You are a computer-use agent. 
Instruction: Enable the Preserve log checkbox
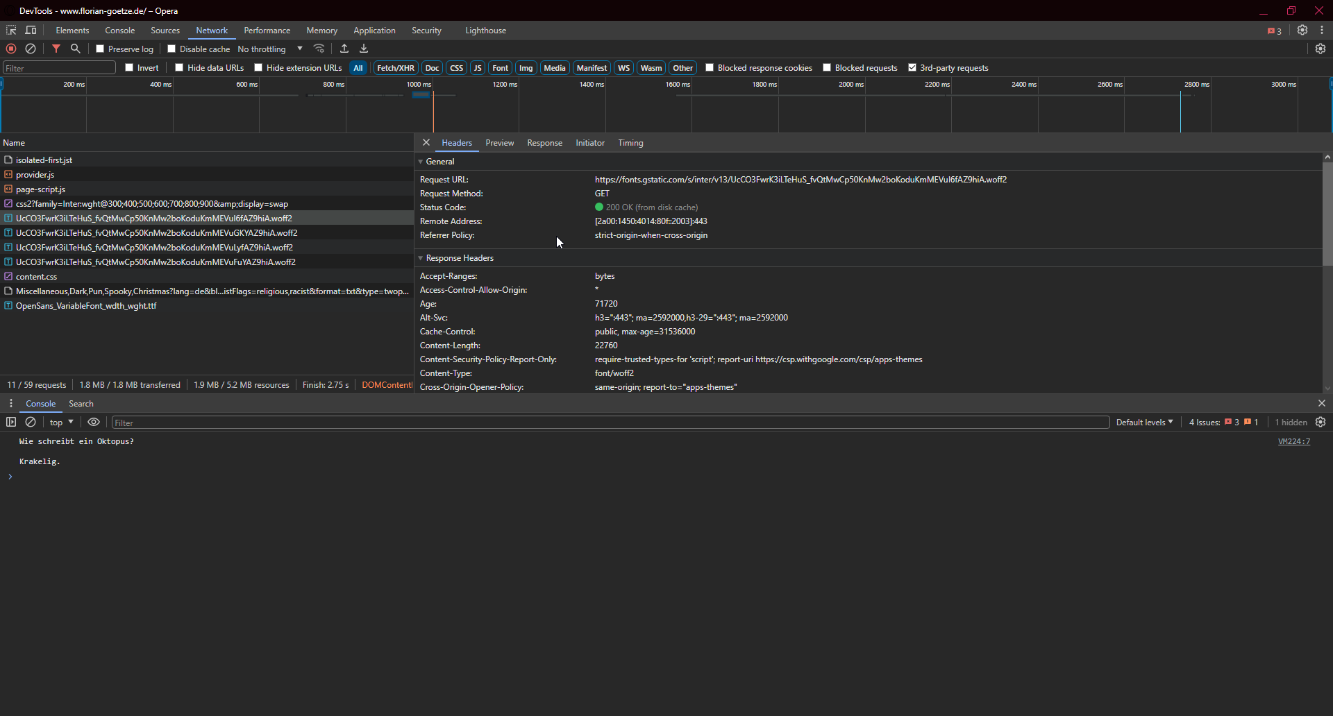[100, 49]
